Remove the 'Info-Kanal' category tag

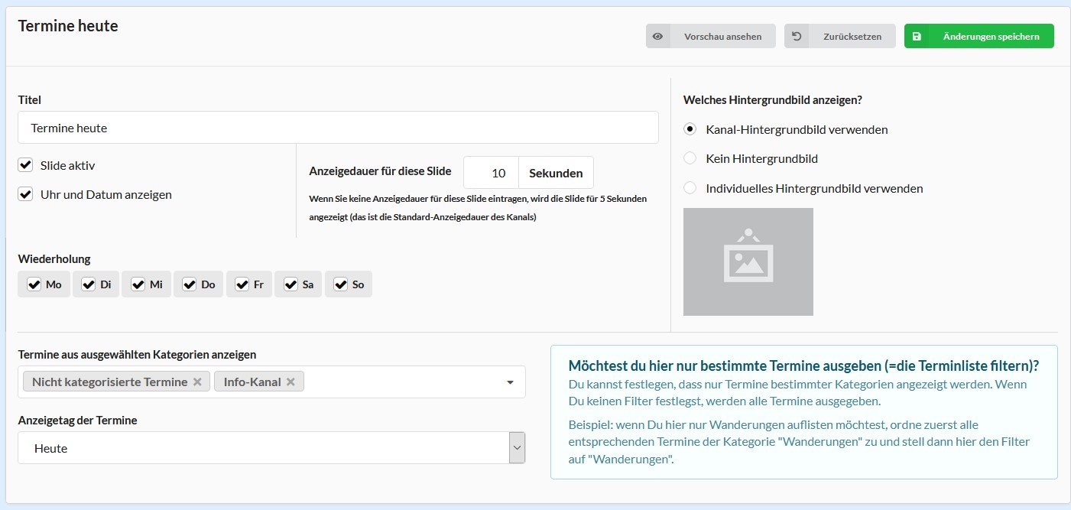(x=290, y=382)
